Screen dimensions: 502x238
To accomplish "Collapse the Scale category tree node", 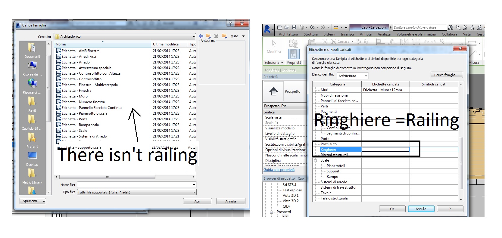I will click(x=316, y=161).
